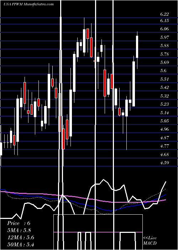The image size is (178, 250).
Task: Click the 'USA FFWM MunafaSutra.com' title text
Action: [28, 4]
